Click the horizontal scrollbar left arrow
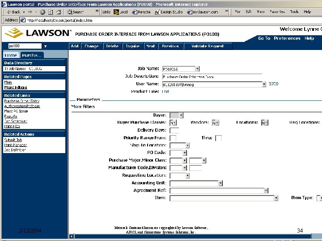The image size is (322, 241). (71, 236)
